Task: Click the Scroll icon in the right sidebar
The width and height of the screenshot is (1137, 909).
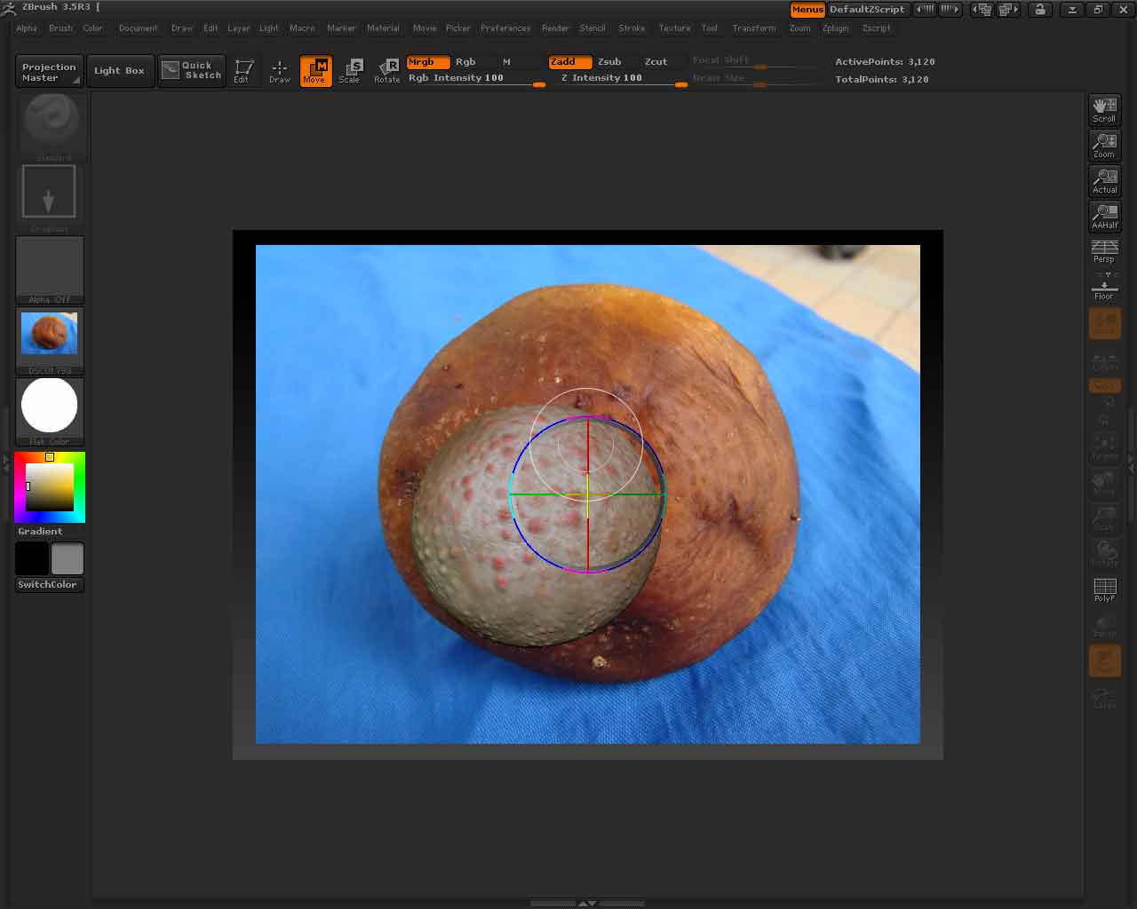Action: pyautogui.click(x=1104, y=109)
